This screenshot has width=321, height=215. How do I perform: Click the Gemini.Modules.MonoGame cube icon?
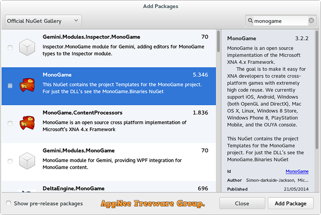[27, 161]
